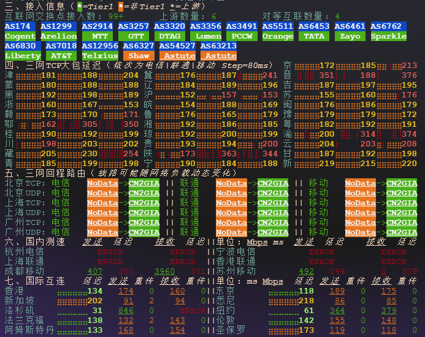Screen dimensions: 425x337
Task: Click the 东京 send speed 189
Action: (x=337, y=290)
